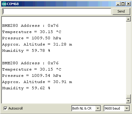The width and height of the screenshot is (132, 114).
Task: Click the Approx. Altitude = 30.91 m line
Action: (37, 82)
